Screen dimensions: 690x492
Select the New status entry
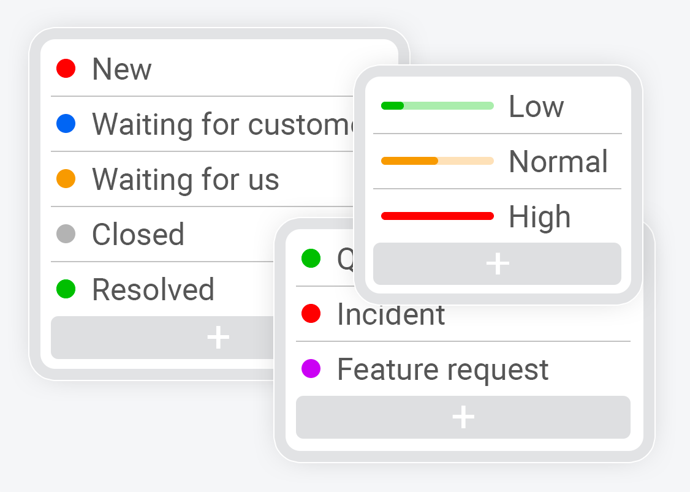tap(121, 69)
